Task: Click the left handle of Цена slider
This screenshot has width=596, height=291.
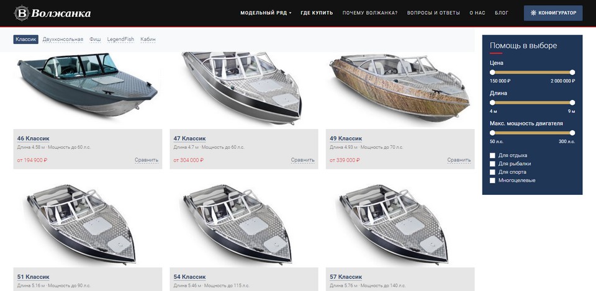Action: pyautogui.click(x=492, y=72)
